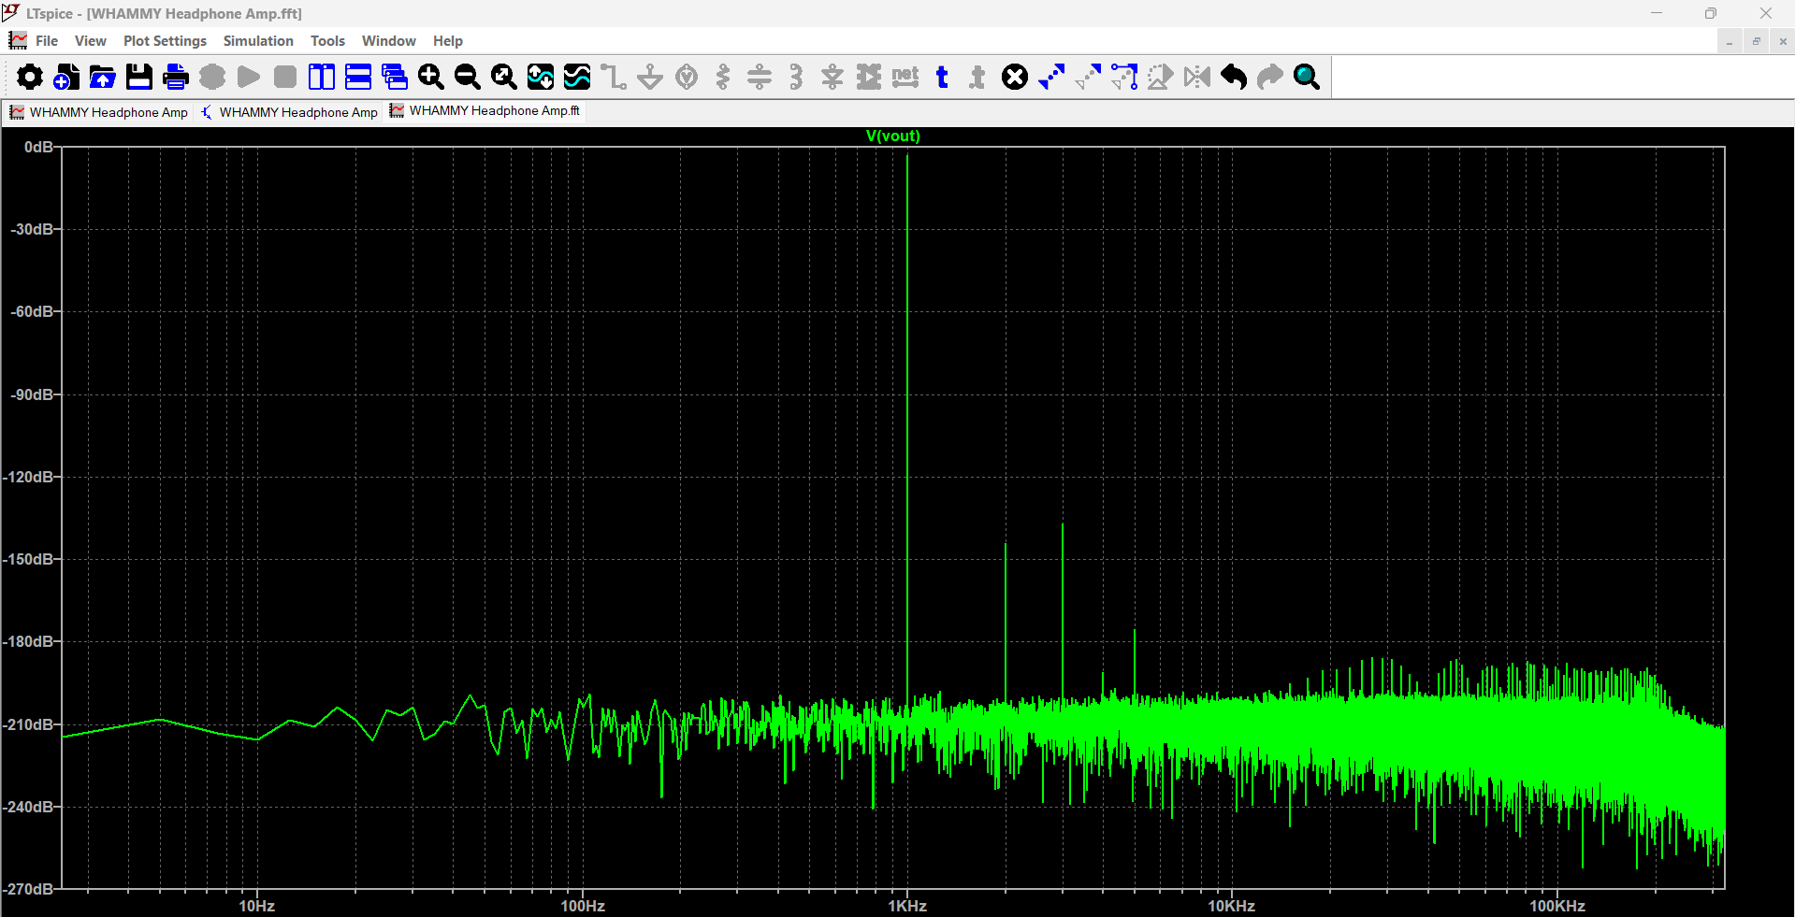Click the 100KHz frequency axis label
1795x917 pixels.
tap(1557, 906)
